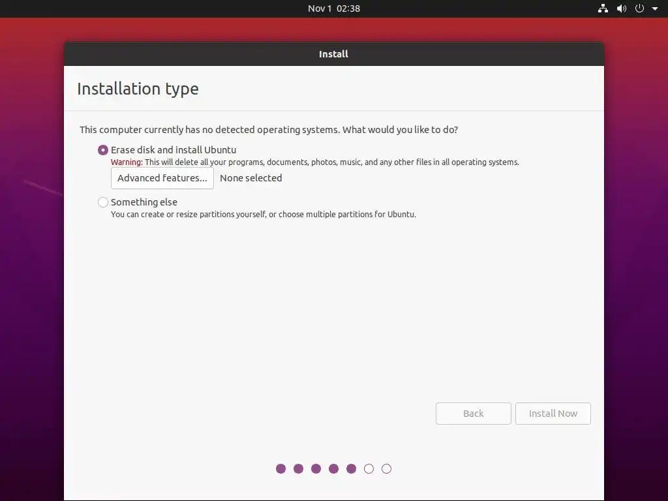Click the power icon in top bar

pos(639,8)
